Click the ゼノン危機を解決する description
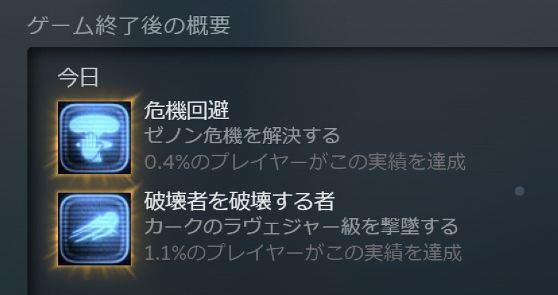The image size is (558, 295). pos(242,136)
